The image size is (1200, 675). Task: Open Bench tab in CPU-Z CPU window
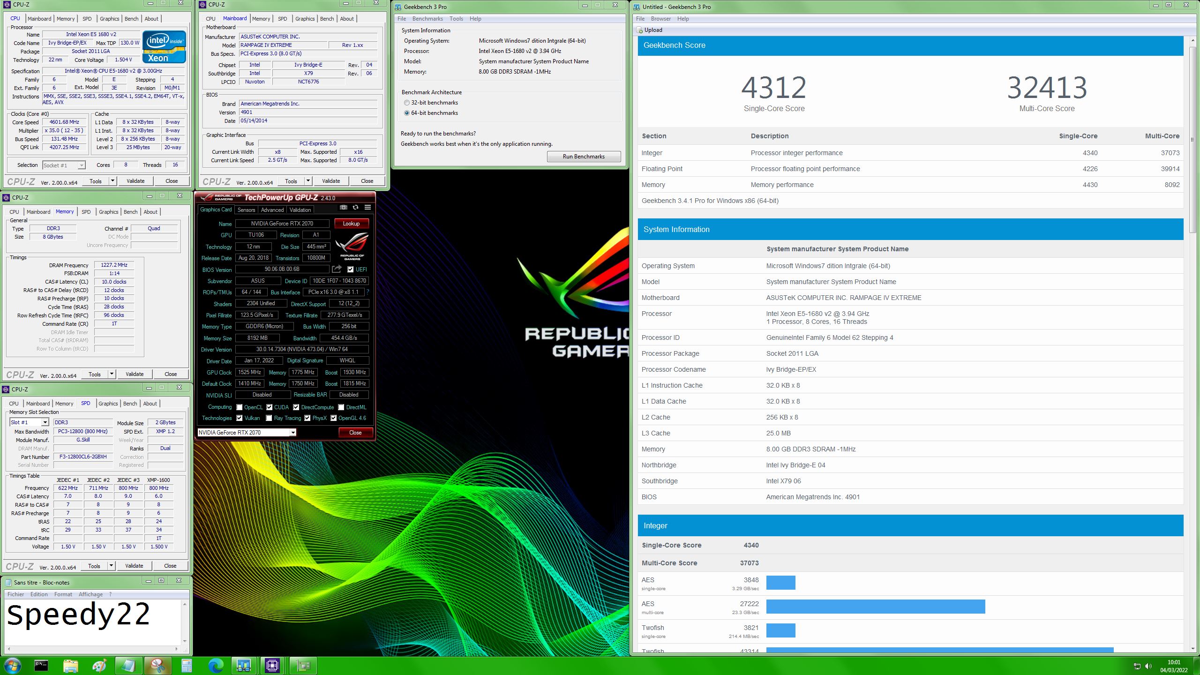132,19
